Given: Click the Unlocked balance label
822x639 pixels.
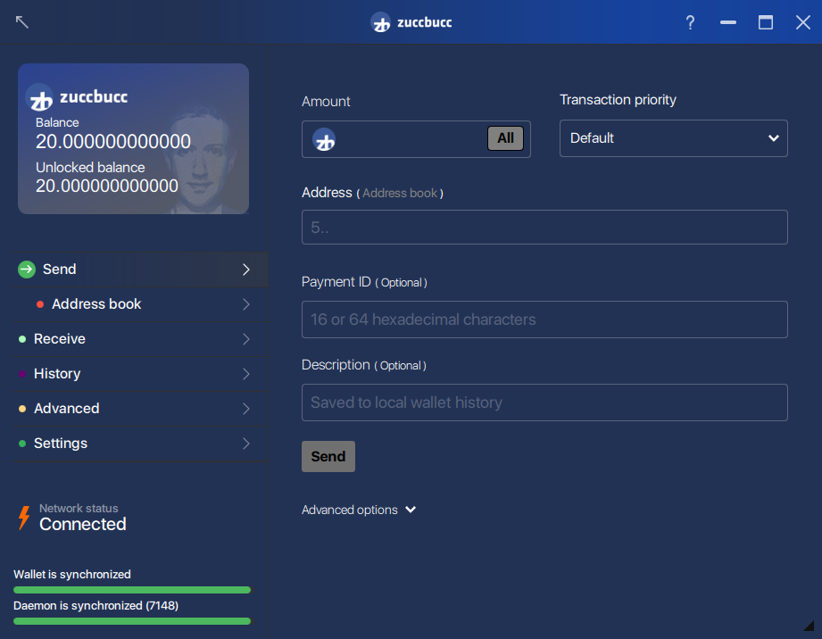Looking at the screenshot, I should (x=90, y=168).
